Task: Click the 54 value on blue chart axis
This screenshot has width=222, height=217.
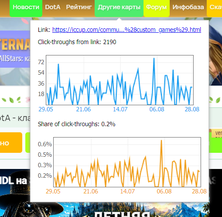Action: point(41,73)
